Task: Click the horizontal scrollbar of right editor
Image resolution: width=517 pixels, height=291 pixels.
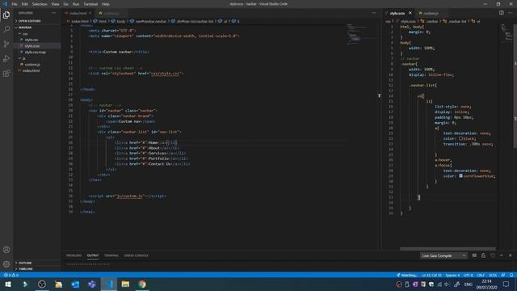Action: click(448, 249)
